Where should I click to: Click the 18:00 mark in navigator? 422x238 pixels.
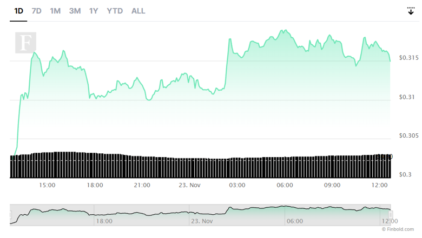[104, 221]
